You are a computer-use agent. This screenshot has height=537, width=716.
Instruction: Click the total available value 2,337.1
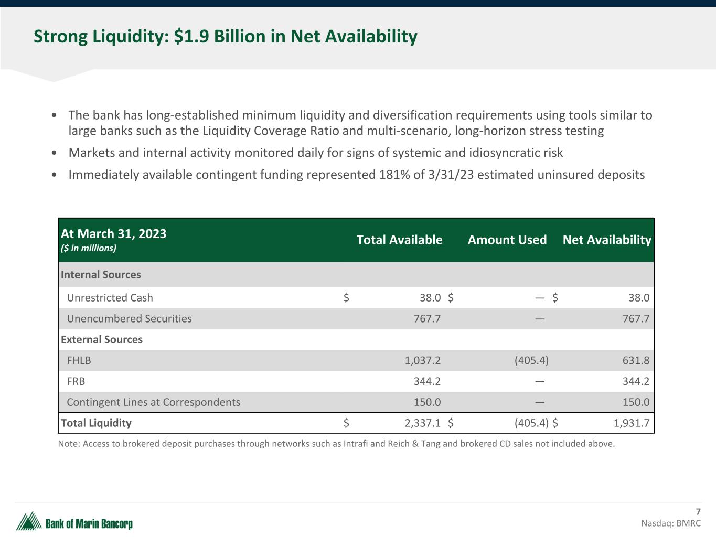[x=422, y=423]
